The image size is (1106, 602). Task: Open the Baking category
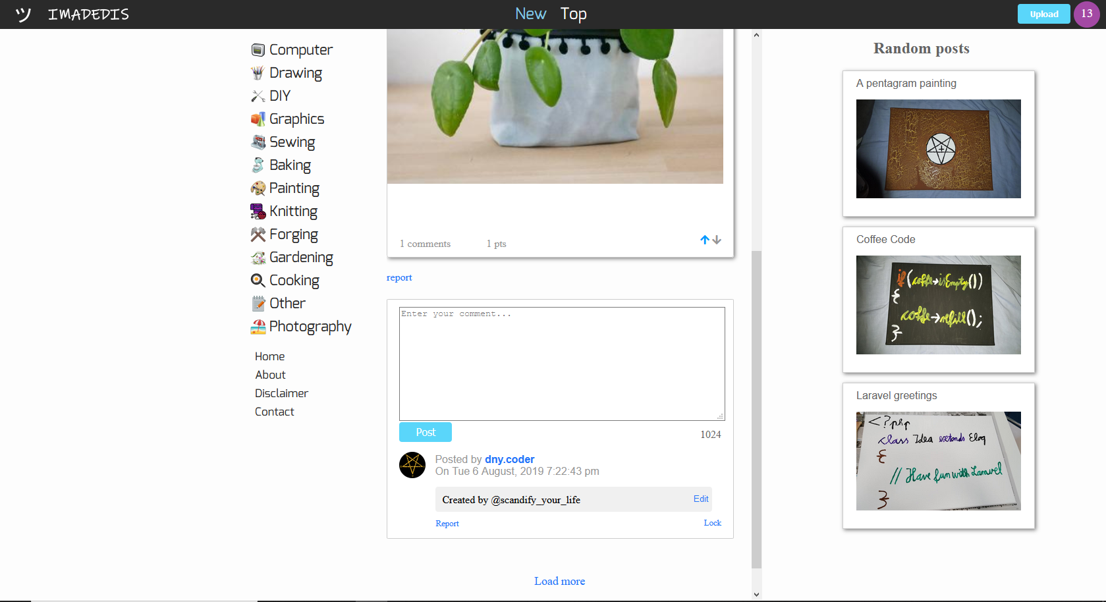[x=290, y=165]
